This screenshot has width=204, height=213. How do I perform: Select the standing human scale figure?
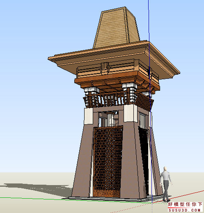pos(166,184)
